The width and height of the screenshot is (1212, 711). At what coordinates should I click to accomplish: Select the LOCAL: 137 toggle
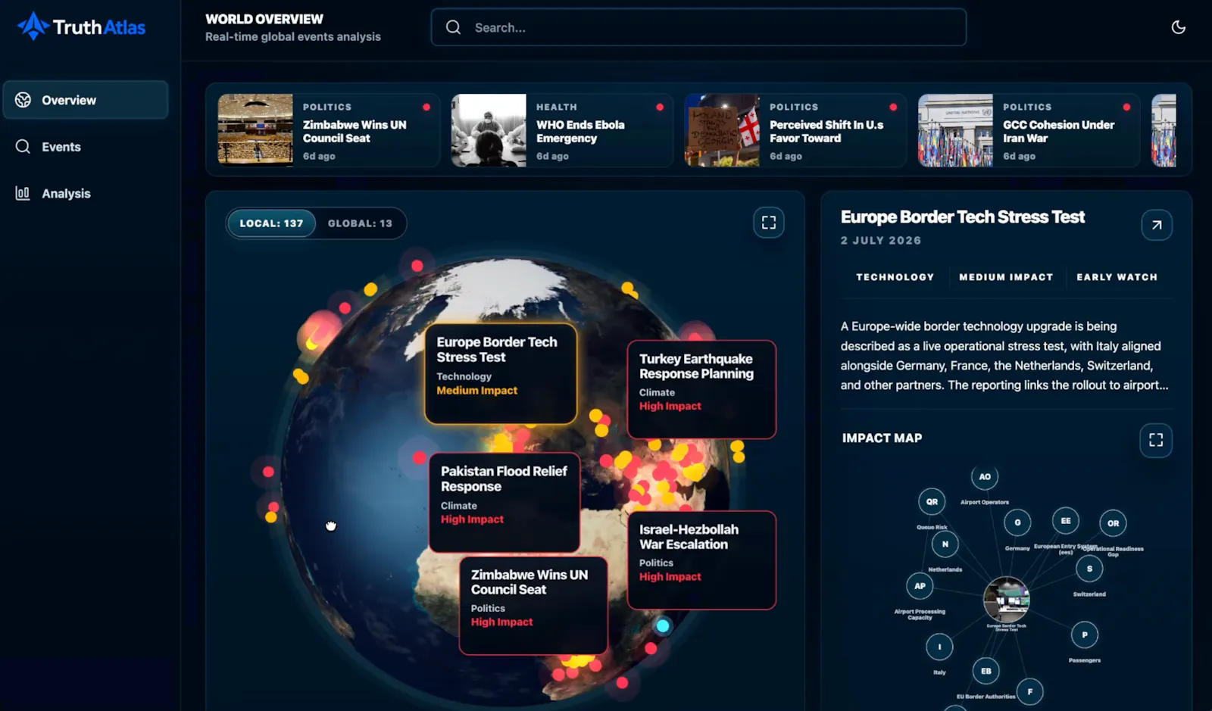click(x=271, y=223)
